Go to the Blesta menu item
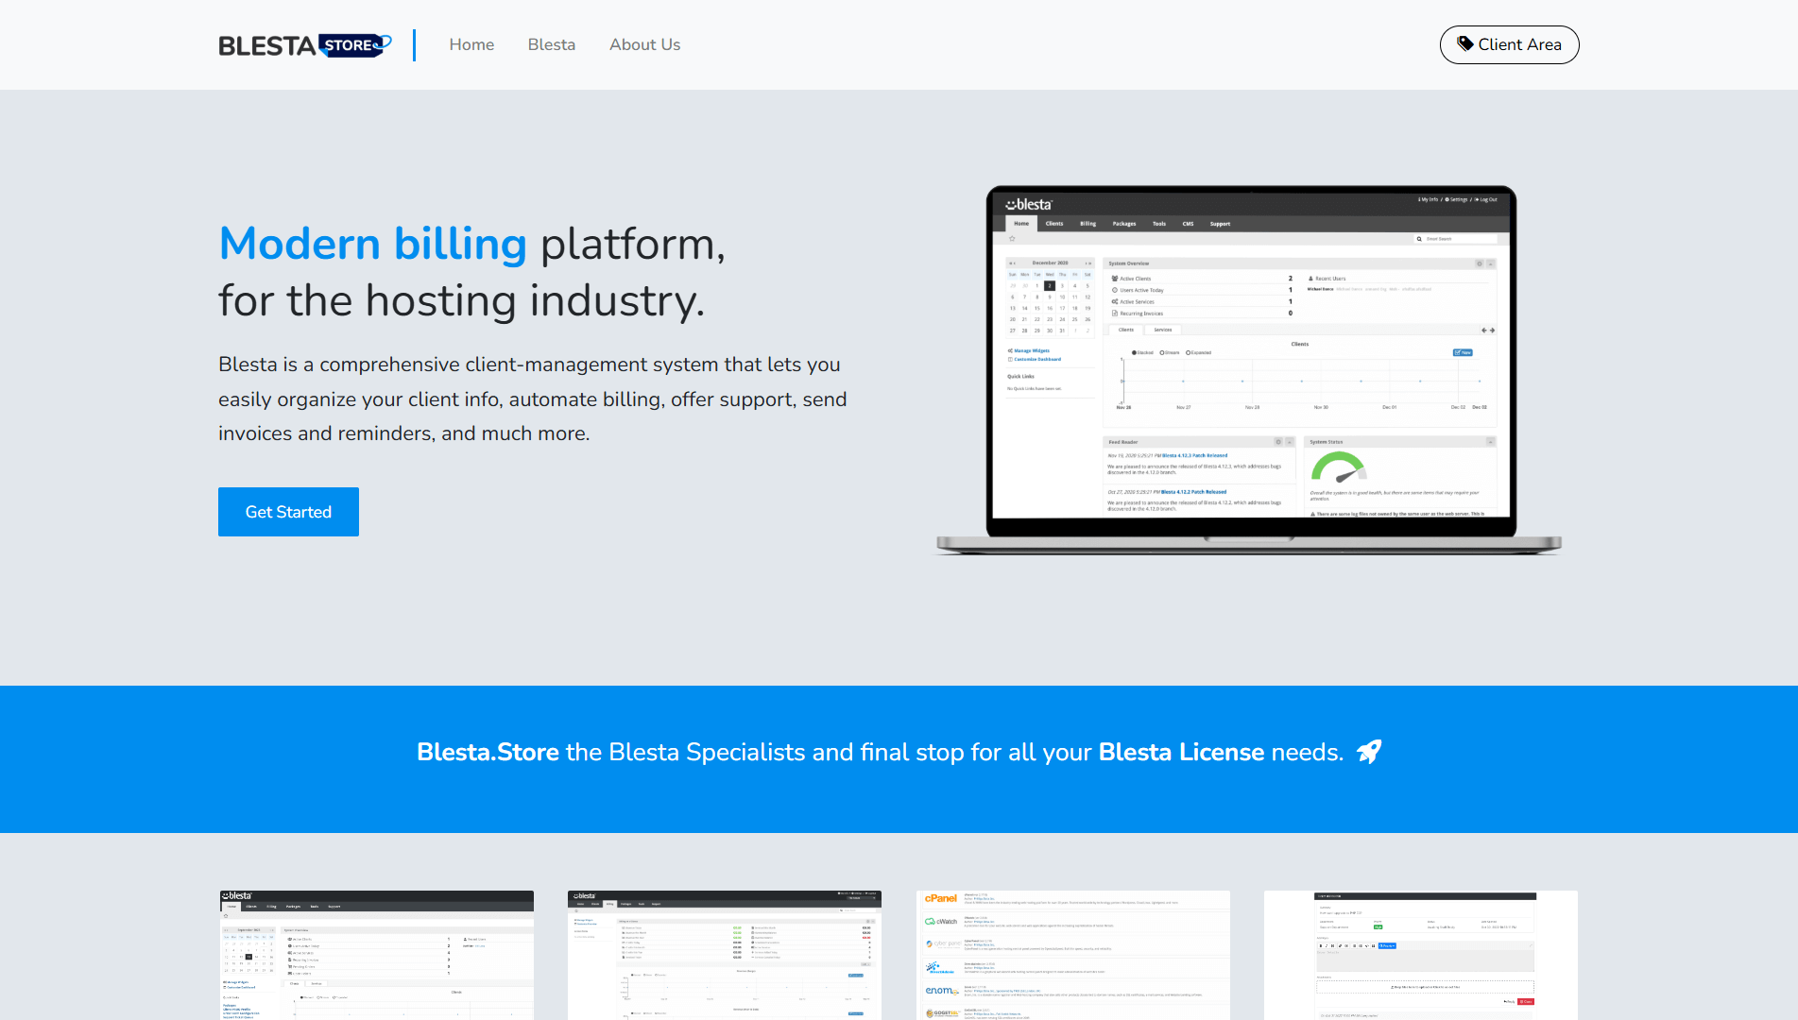Image resolution: width=1798 pixels, height=1020 pixels. (551, 44)
